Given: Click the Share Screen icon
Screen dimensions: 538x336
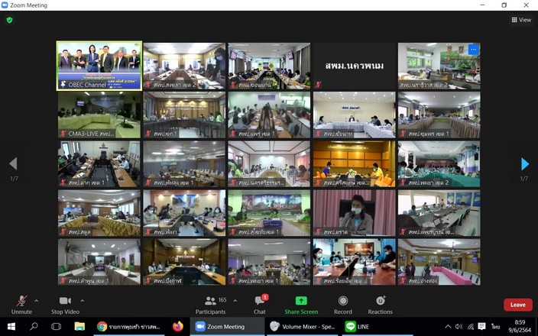Looking at the screenshot, I should pos(301,302).
